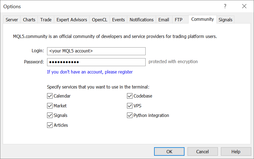Enable Python integration service
The width and height of the screenshot is (254, 159).
[x=129, y=115]
